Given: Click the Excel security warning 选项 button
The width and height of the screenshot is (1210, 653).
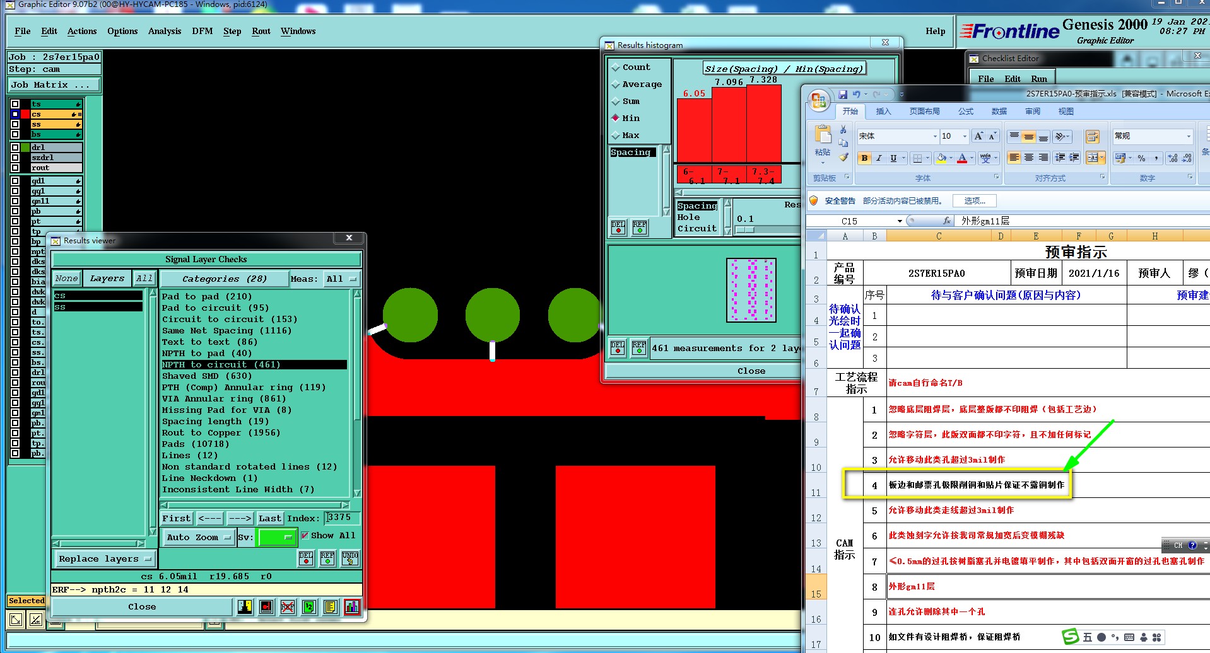Looking at the screenshot, I should point(975,200).
